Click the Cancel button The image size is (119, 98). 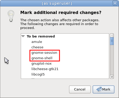coord(80,89)
